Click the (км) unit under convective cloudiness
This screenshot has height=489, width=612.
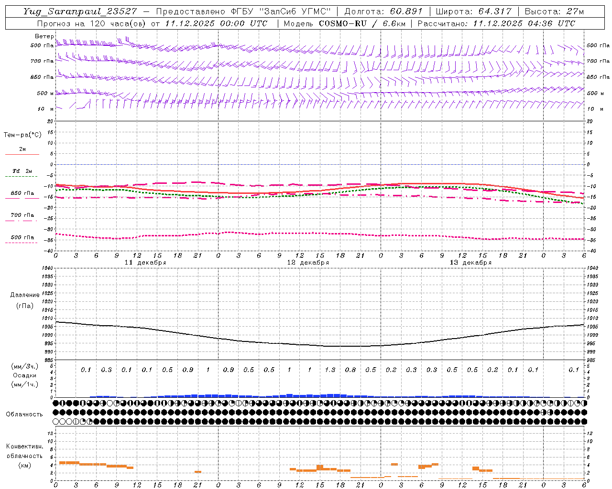(x=24, y=465)
